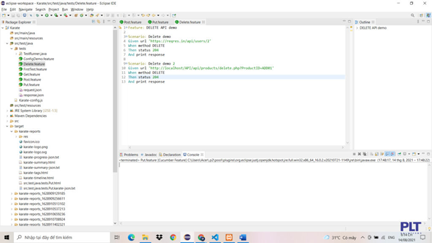Screen dimensions: 432x243
Task: Expand the TestRunner.java node
Action: click(x=16, y=53)
